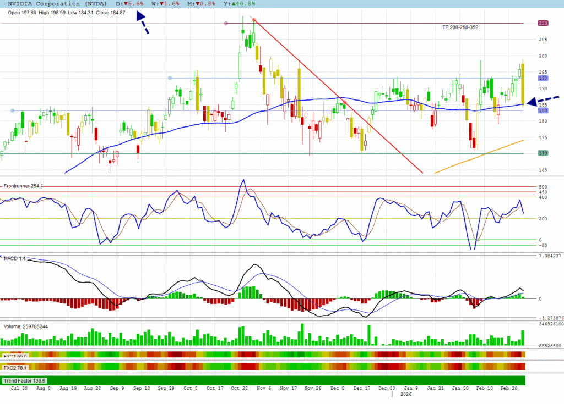Click the blue dashed arrow at the right edge

pyautogui.click(x=543, y=101)
